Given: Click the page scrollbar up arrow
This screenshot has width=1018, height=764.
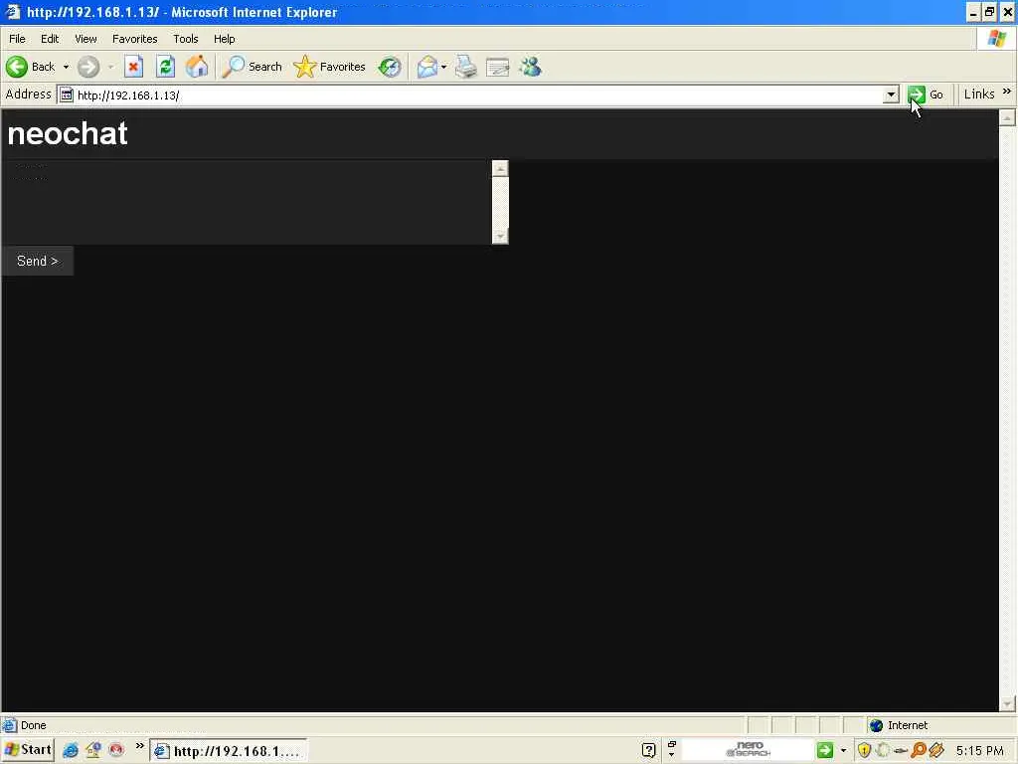Looking at the screenshot, I should tap(1007, 117).
